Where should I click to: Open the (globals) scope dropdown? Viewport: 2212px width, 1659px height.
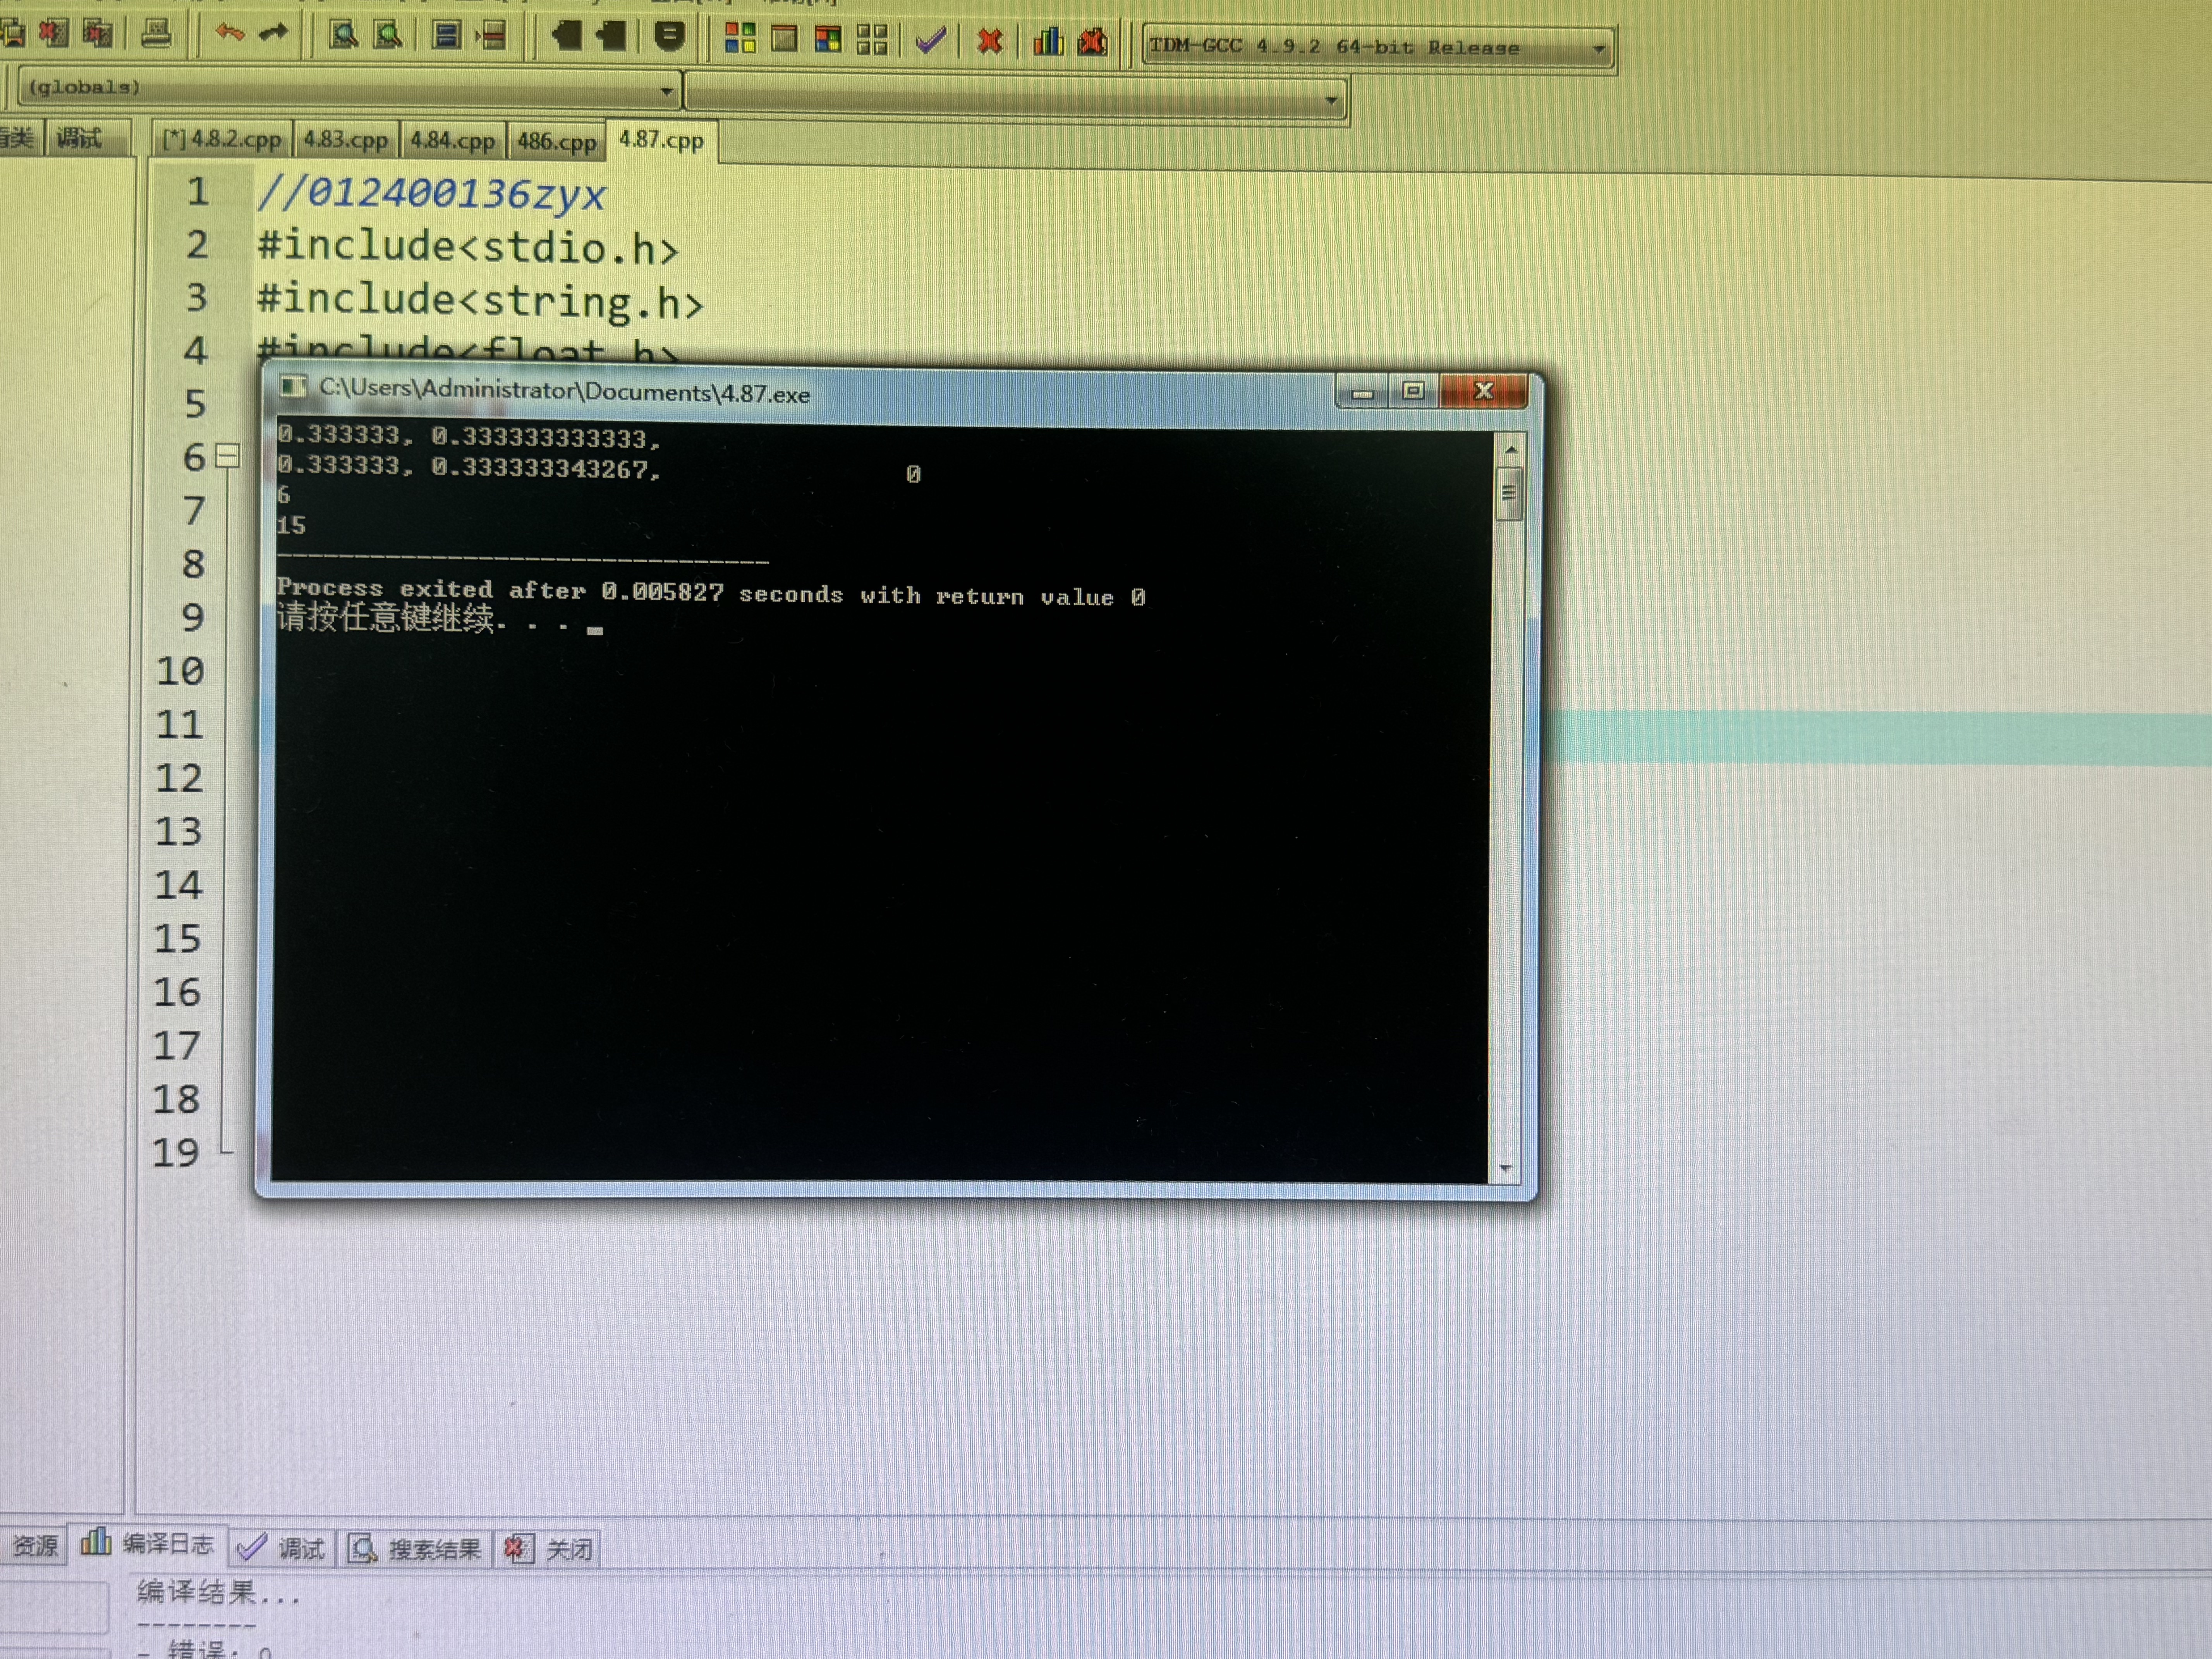click(x=348, y=89)
